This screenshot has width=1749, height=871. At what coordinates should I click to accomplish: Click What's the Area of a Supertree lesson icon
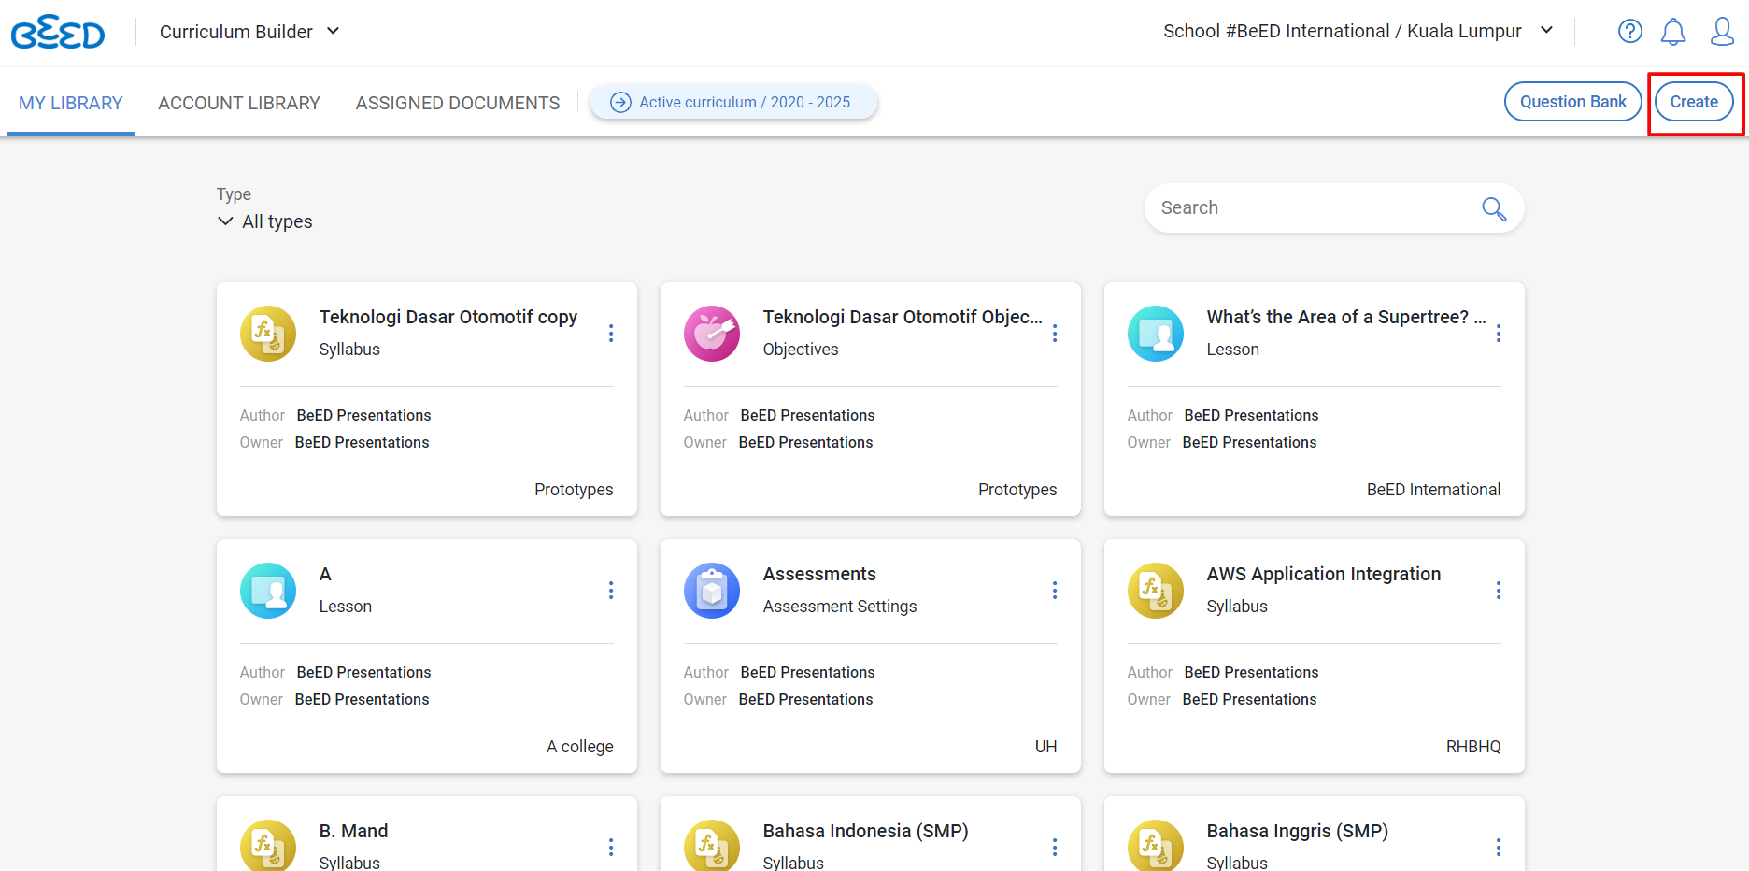point(1156,334)
